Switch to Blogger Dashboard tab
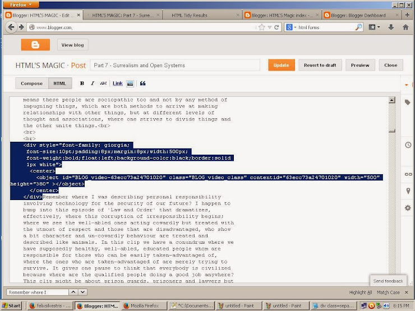The image size is (415, 311). (362, 15)
